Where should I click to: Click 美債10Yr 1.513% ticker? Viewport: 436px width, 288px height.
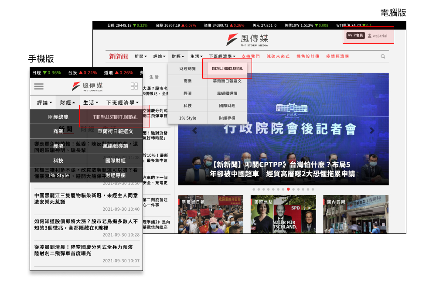(307, 25)
